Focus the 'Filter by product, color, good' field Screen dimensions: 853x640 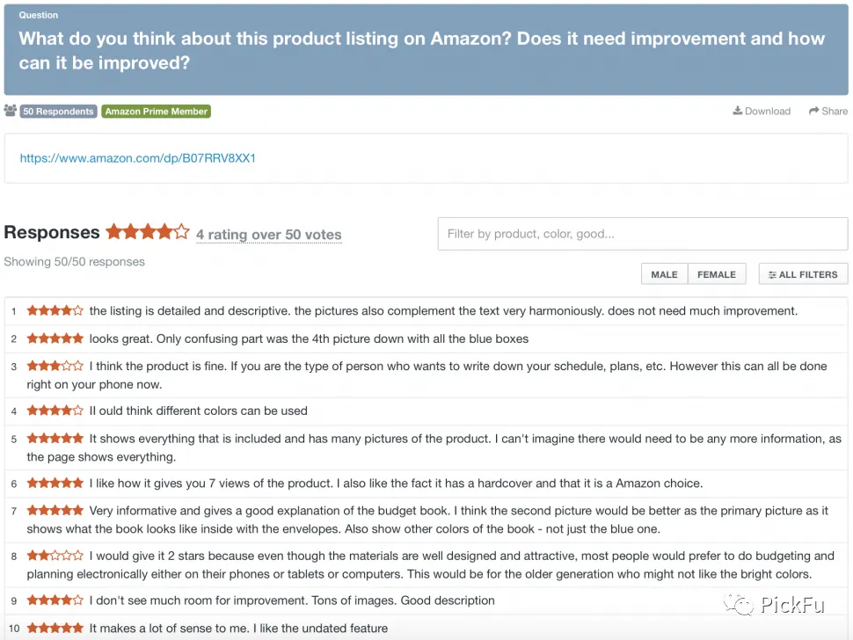(x=643, y=234)
